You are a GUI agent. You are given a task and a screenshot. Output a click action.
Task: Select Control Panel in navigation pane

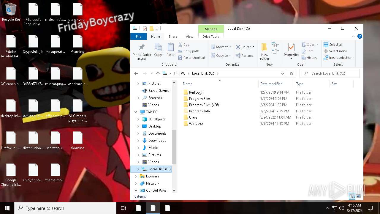pos(156,191)
